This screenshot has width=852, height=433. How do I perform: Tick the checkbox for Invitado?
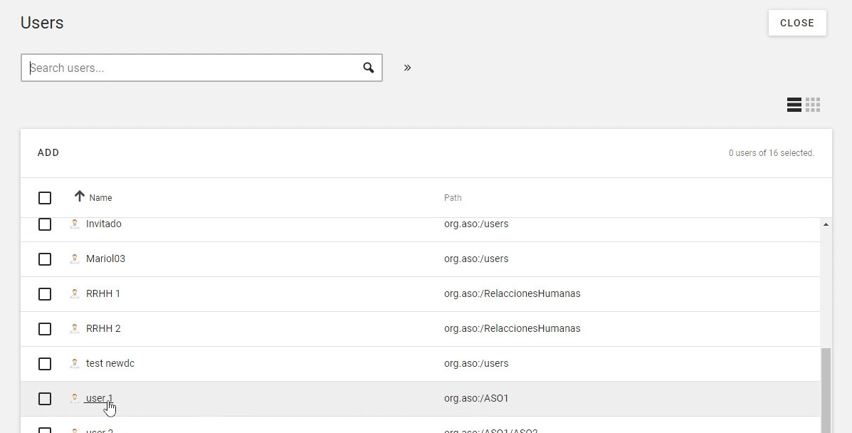(x=45, y=224)
